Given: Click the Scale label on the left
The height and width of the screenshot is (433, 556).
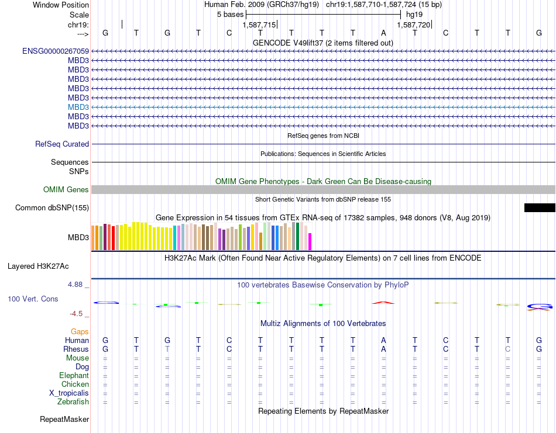Looking at the screenshot, I should 80,15.
